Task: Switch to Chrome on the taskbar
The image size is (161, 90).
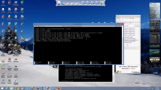Action: click(x=17, y=88)
